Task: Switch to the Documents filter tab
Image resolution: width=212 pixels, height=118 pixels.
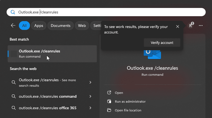Action: coord(61,26)
